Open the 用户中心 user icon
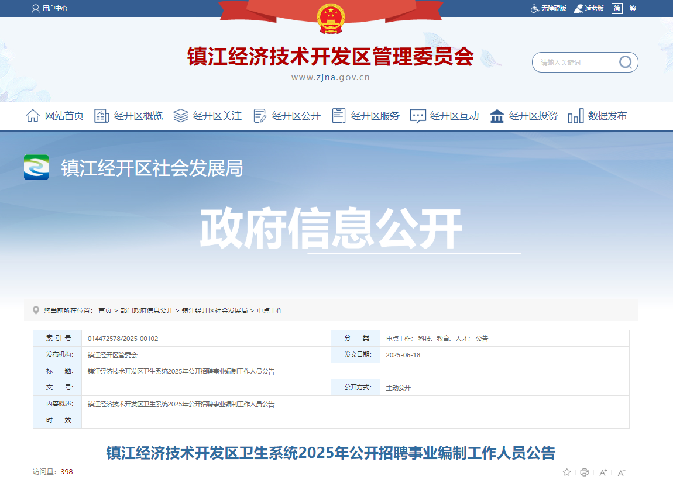Image resolution: width=673 pixels, height=483 pixels. pos(36,8)
